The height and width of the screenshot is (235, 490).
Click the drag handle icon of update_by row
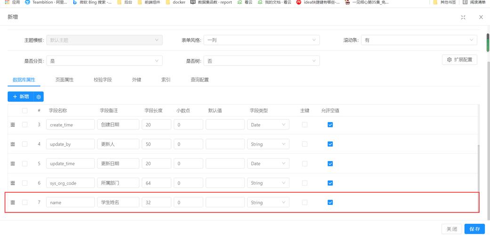tap(13, 144)
